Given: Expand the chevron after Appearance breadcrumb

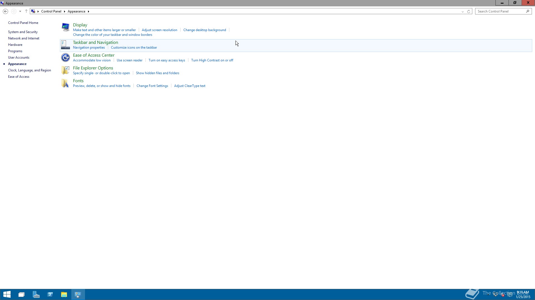Looking at the screenshot, I should [x=89, y=11].
